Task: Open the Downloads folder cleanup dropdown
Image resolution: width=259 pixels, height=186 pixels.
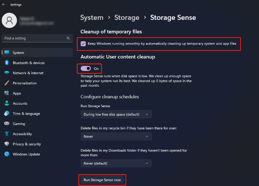Action: [x=116, y=163]
